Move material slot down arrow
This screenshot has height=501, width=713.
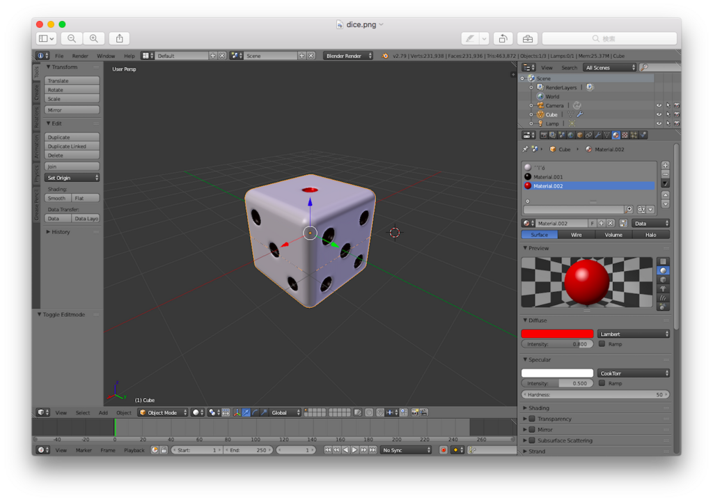(x=665, y=204)
